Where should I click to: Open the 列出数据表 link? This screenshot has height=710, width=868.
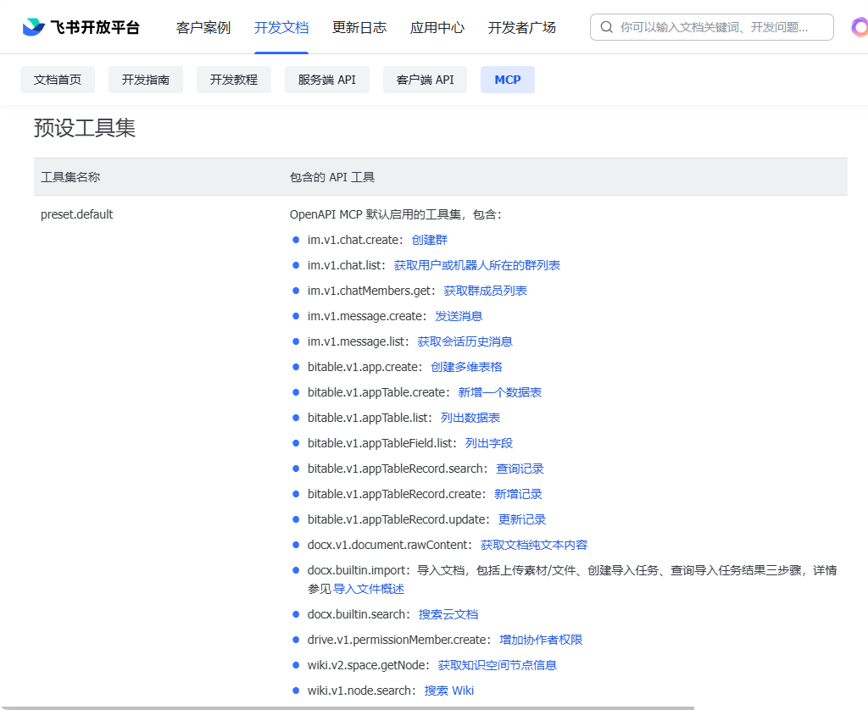pyautogui.click(x=470, y=418)
